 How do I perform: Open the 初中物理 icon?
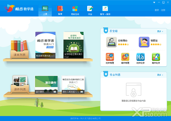pyautogui.click(x=110, y=59)
